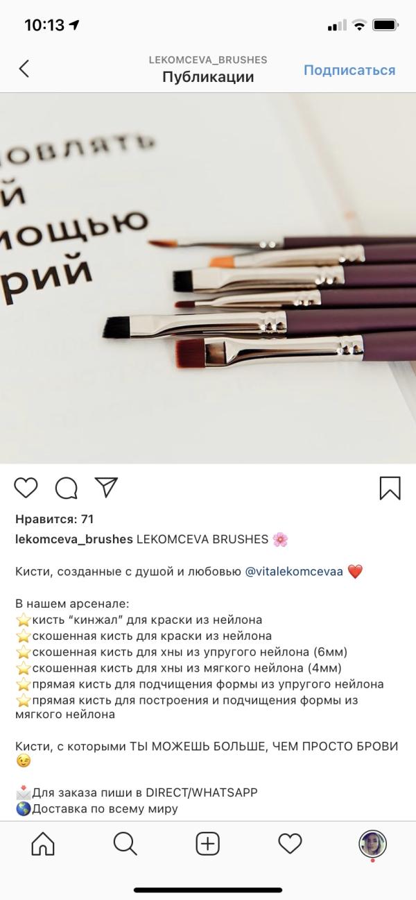Tap the 10:13 status bar clock
Image resolution: width=416 pixels, height=900 pixels.
[44, 25]
